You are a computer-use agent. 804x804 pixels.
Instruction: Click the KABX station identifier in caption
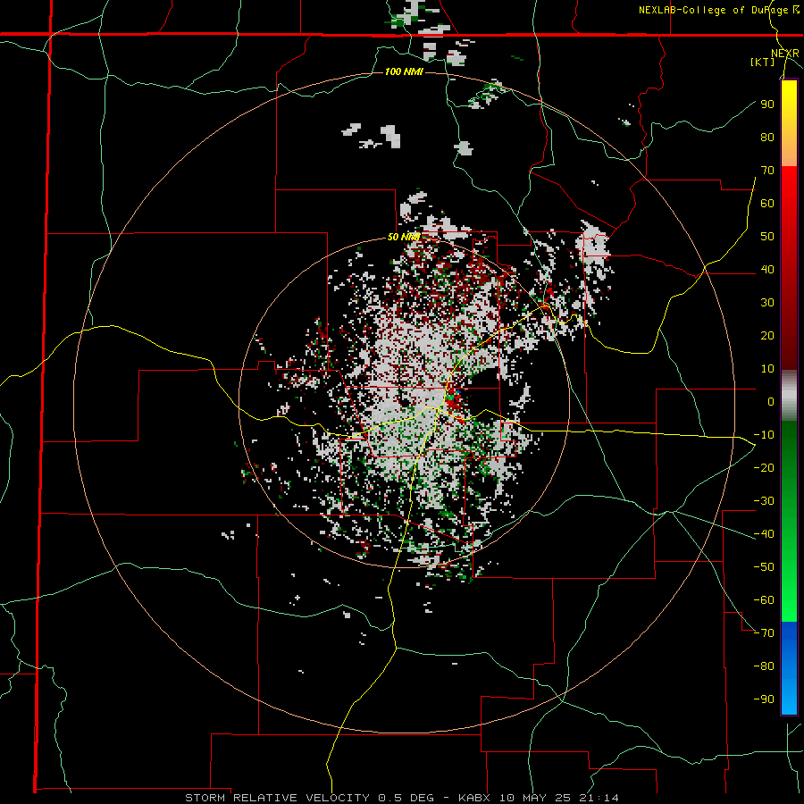pyautogui.click(x=476, y=798)
